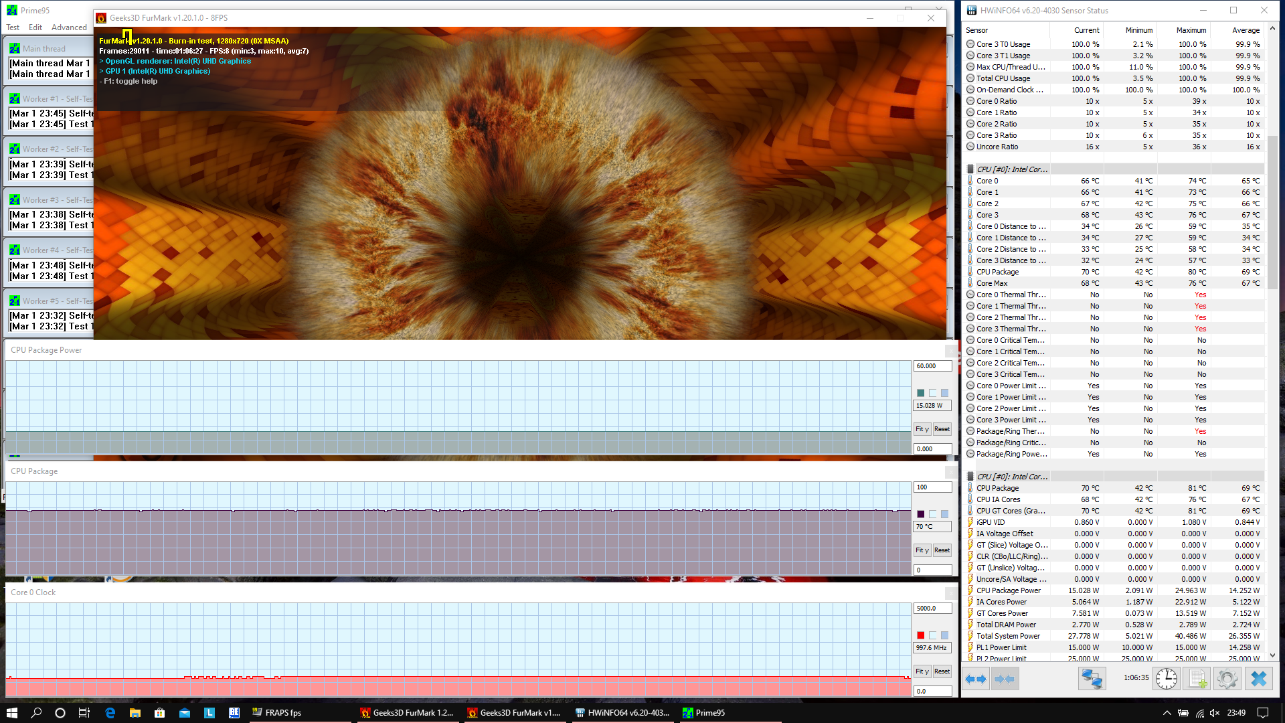Click the 60.000 max value field

pos(932,366)
